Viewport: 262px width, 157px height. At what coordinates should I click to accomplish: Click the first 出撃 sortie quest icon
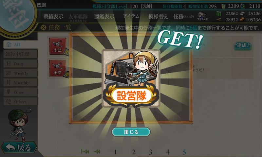point(58,46)
